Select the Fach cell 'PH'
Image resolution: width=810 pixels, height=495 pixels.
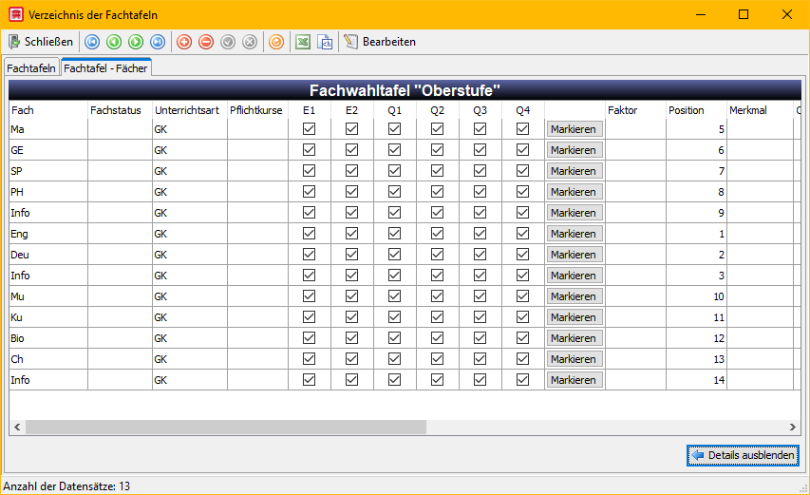pyautogui.click(x=48, y=192)
